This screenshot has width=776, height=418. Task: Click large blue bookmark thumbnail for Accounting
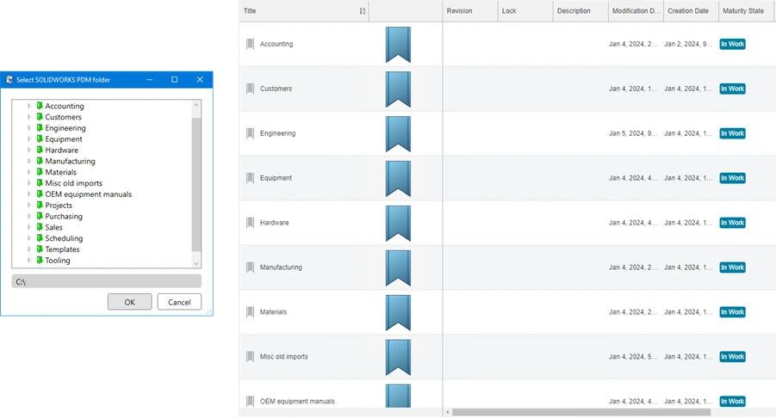(x=398, y=45)
